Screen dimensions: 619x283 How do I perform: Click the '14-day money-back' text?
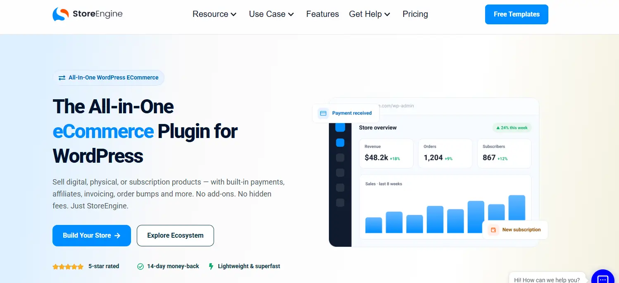[173, 267]
